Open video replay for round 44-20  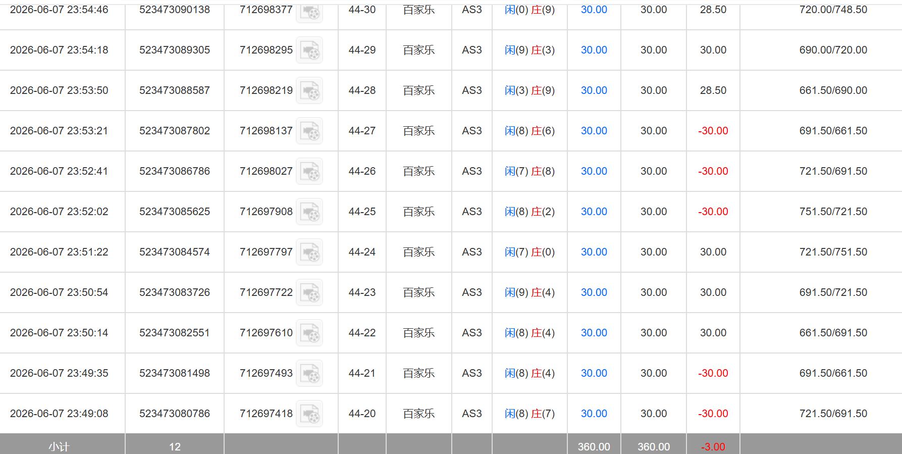point(309,414)
